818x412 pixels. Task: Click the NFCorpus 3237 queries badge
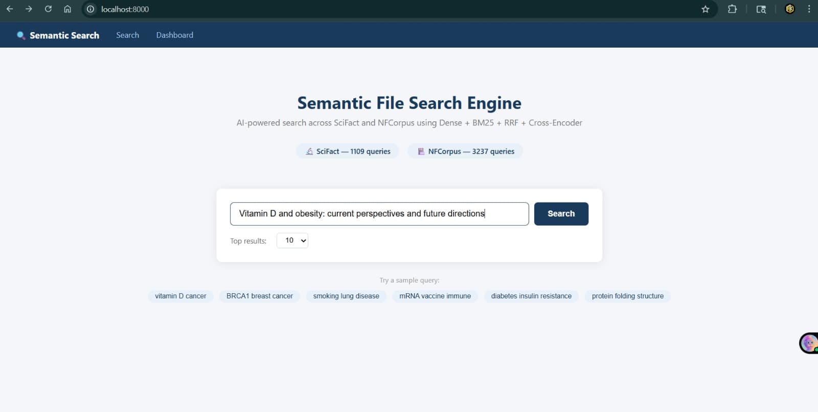[x=465, y=151]
